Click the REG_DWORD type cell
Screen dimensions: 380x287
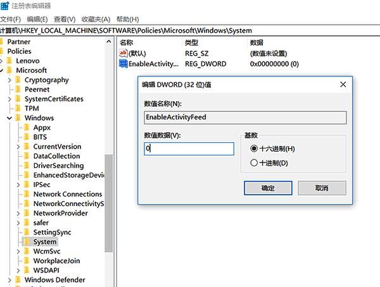point(205,64)
